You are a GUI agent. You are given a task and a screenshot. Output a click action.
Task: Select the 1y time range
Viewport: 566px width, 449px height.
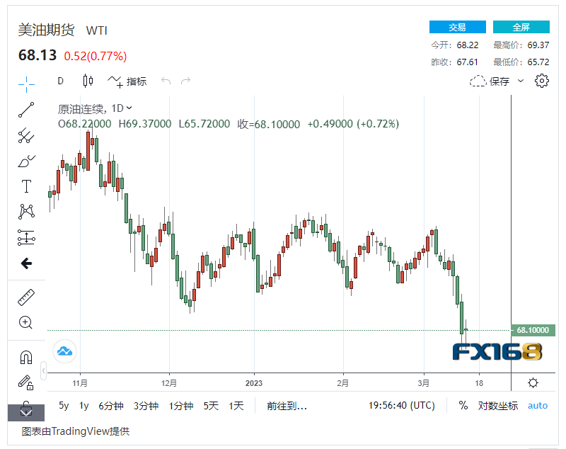pyautogui.click(x=84, y=406)
